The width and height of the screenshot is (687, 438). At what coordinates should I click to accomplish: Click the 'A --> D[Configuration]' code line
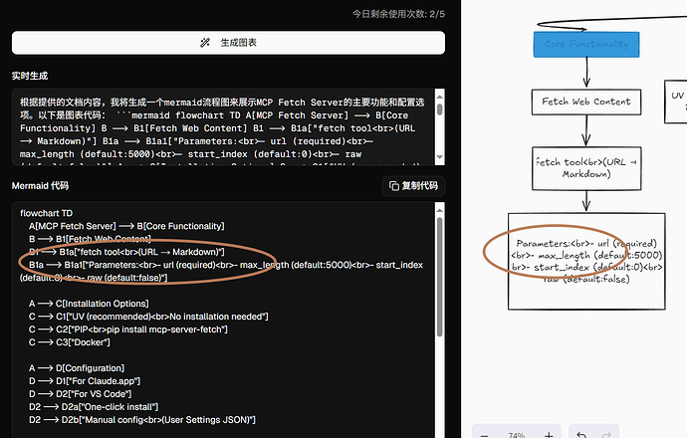coord(77,368)
